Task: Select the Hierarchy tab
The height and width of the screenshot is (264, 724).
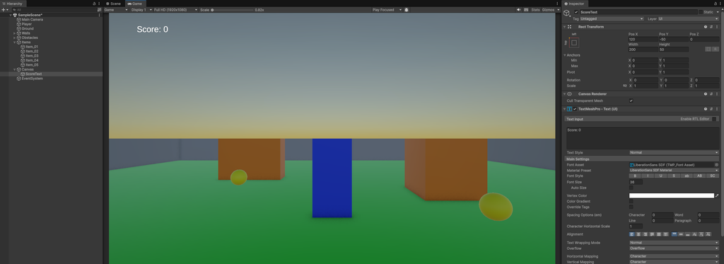Action: tap(12, 4)
